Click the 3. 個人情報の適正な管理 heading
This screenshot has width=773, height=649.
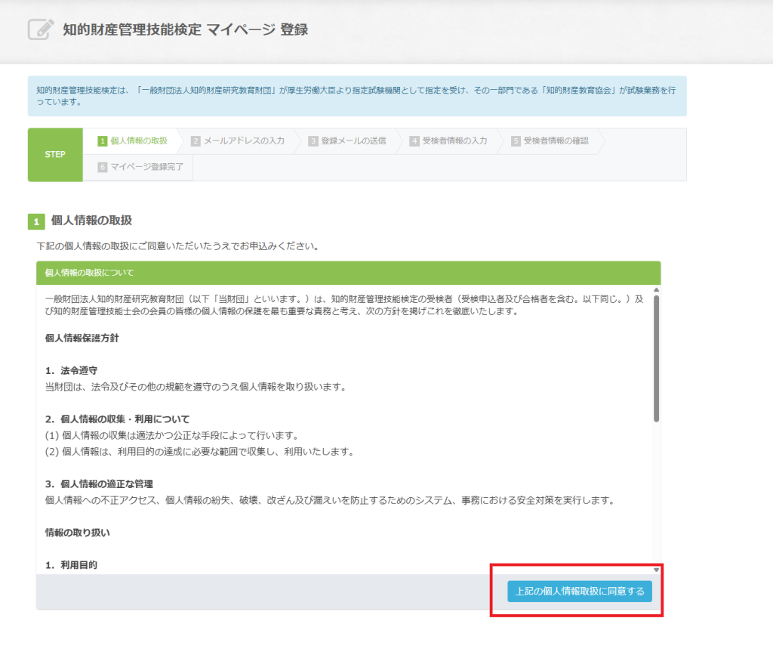104,484
